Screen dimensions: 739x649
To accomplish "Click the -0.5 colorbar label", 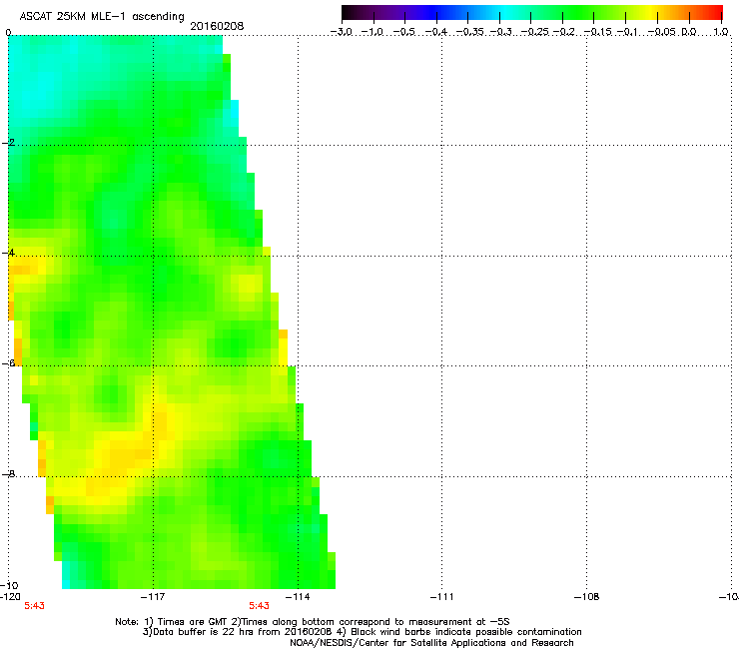I will click(403, 32).
